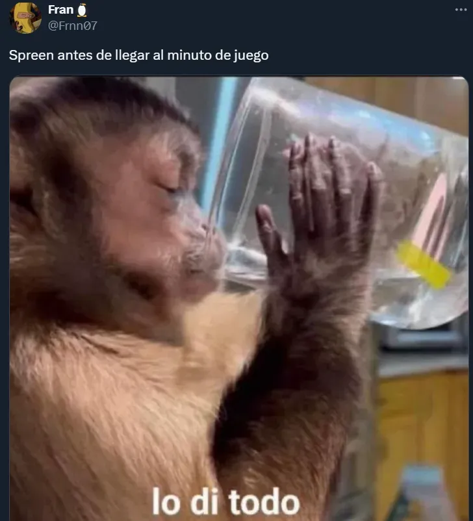Click the word 'juego' in the tweet

pos(251,55)
